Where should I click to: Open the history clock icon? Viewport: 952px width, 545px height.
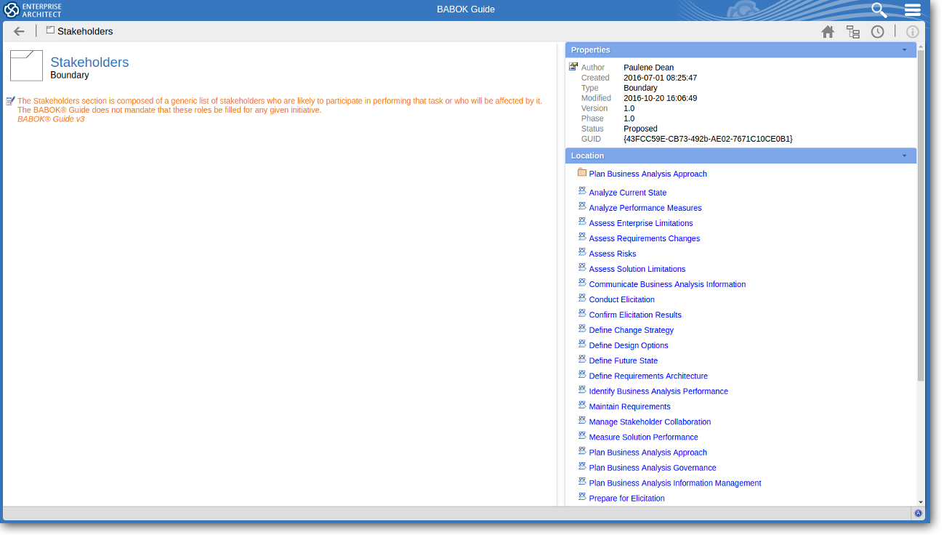point(877,31)
